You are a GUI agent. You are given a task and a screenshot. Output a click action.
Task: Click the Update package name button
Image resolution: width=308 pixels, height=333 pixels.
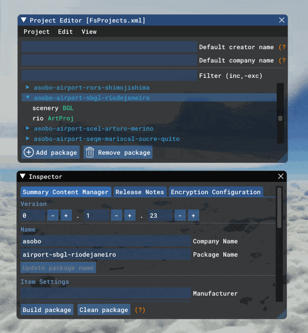[58, 268]
